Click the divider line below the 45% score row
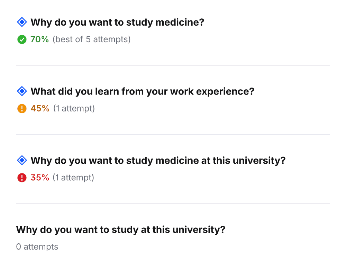 tap(173, 134)
